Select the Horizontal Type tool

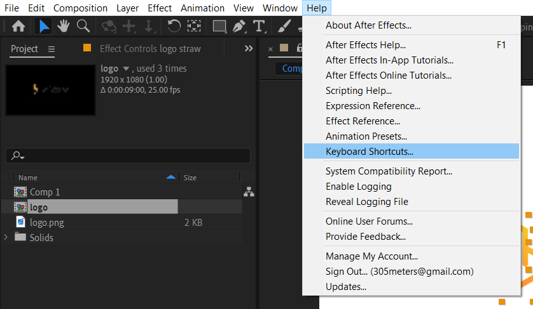[258, 26]
